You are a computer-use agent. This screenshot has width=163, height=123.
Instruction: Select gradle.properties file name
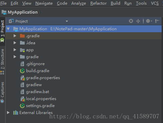[x=43, y=78]
